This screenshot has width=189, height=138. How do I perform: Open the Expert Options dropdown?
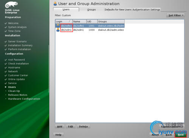point(172,126)
